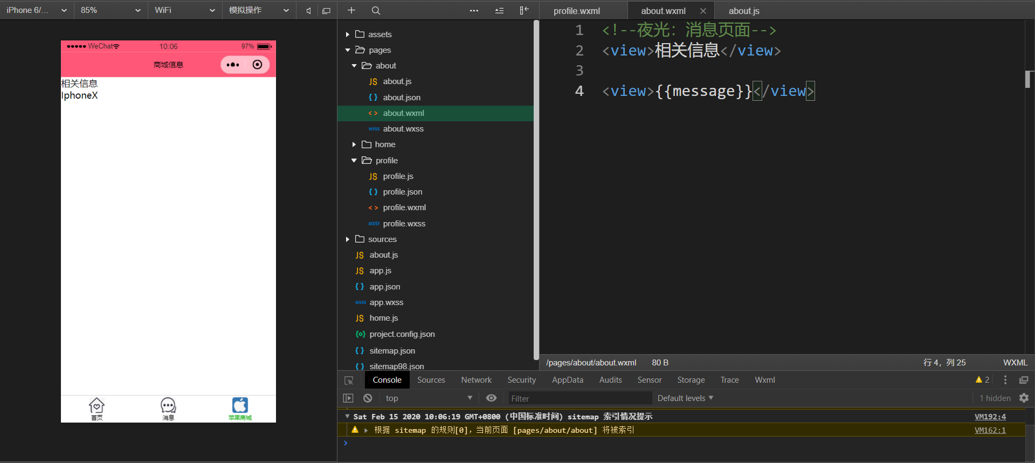
Task: Toggle file tree panel collapse icon
Action: (x=524, y=10)
